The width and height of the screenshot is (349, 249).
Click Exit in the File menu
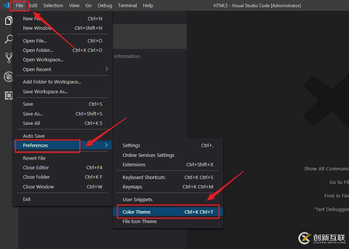pyautogui.click(x=62, y=199)
